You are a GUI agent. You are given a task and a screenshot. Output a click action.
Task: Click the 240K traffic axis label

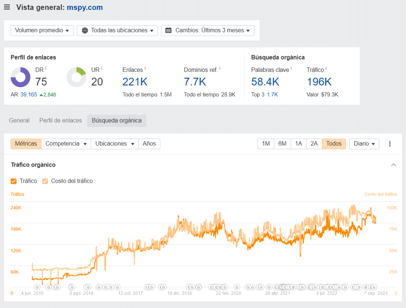16,208
